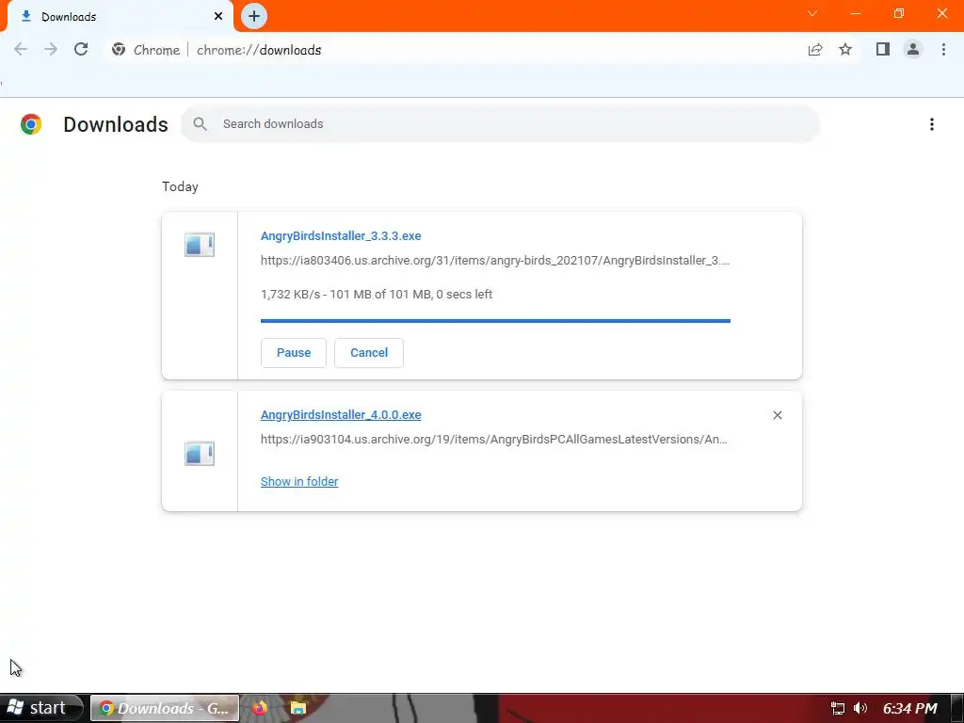Launch Firefox from the taskbar
The height and width of the screenshot is (723, 964).
click(x=260, y=708)
